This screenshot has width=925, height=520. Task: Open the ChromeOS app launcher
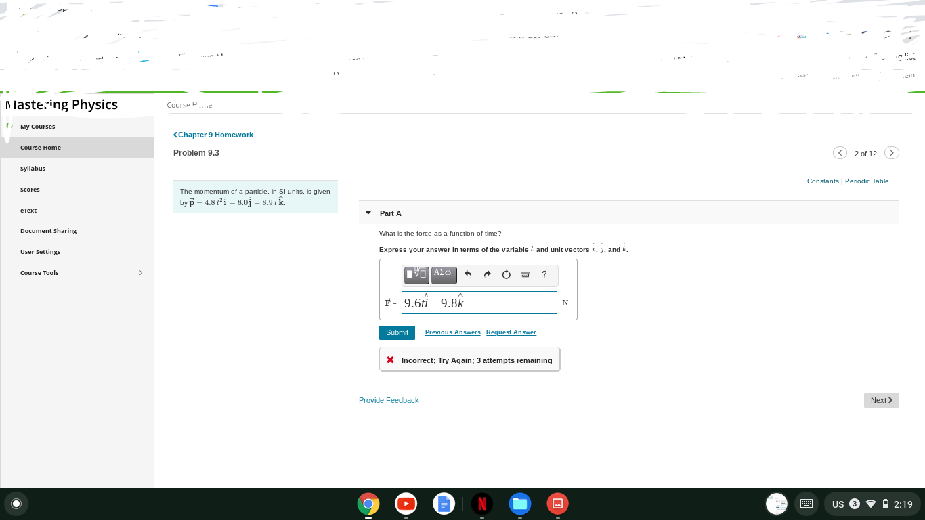pos(16,503)
